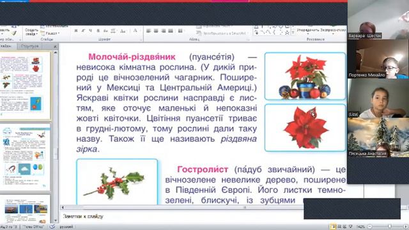Screen dimensions: 409x230
Task: Click the heading Молочай-різдвяник
Action: coord(132,57)
